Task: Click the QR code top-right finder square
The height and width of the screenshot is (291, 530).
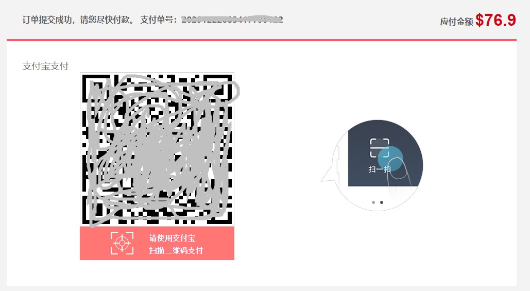Action: coord(218,89)
